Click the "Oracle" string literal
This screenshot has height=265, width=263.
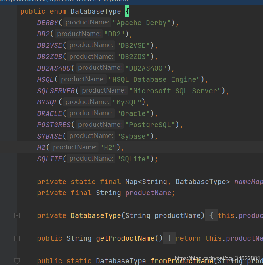(x=133, y=113)
